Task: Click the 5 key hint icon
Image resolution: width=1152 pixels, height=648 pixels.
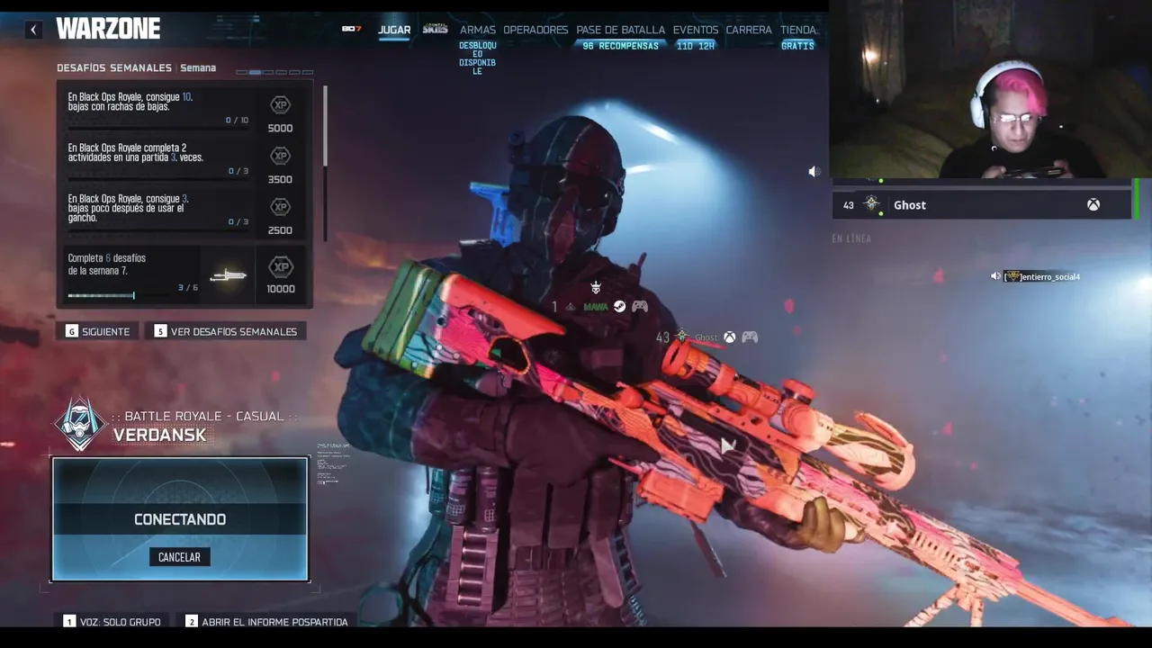Action: coord(160,331)
